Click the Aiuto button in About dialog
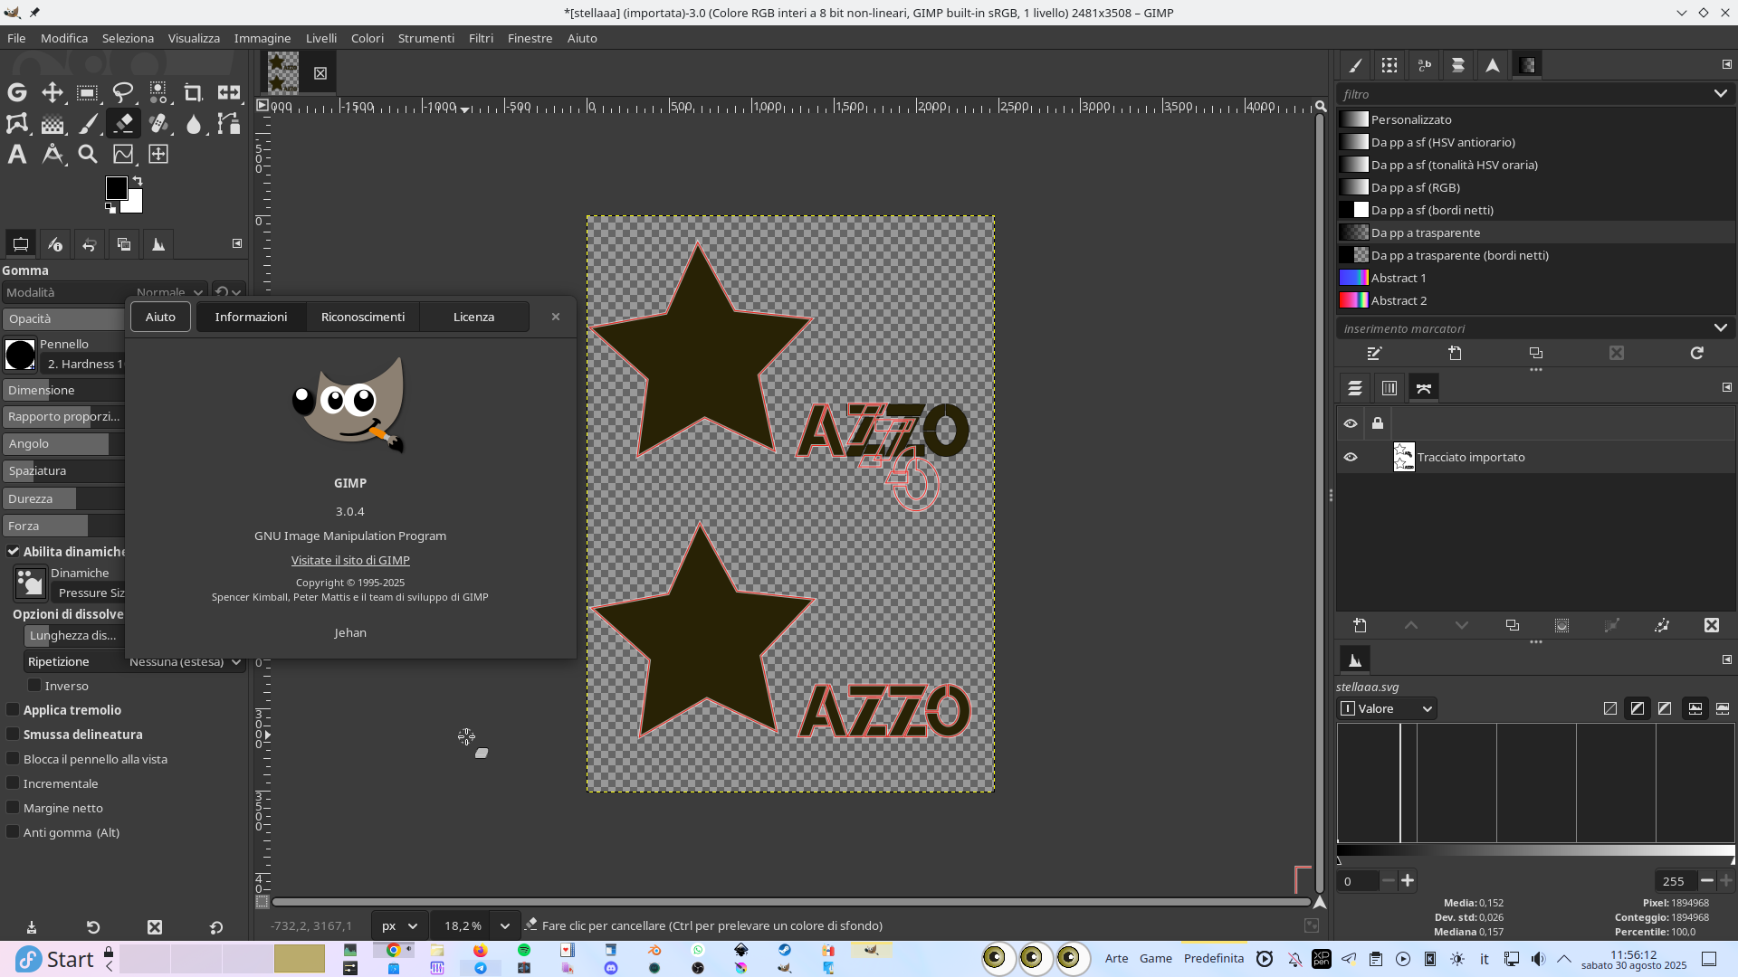The height and width of the screenshot is (977, 1738). coord(160,317)
